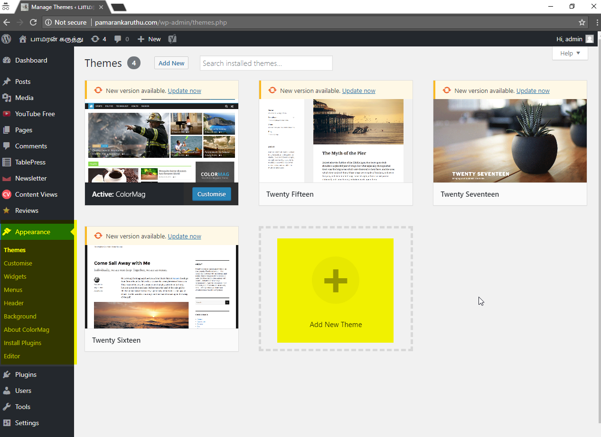Focus the Search installed themes field
Viewport: 601px width, 437px height.
tap(266, 63)
